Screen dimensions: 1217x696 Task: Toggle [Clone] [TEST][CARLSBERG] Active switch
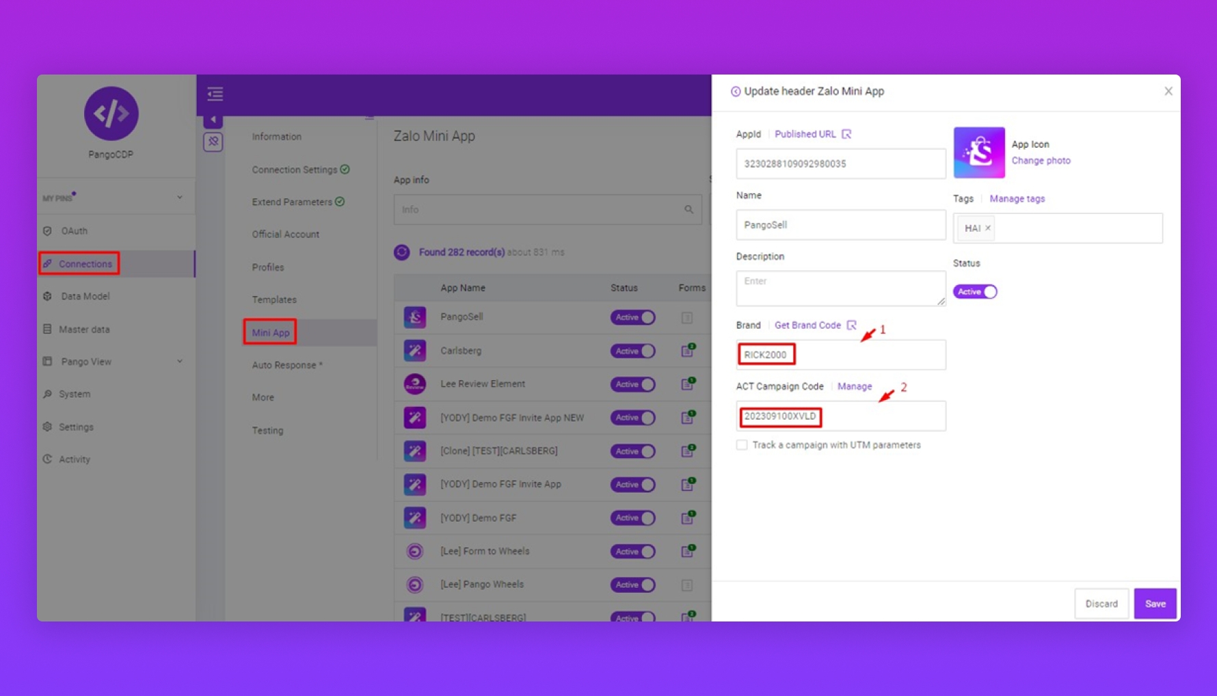pyautogui.click(x=632, y=451)
